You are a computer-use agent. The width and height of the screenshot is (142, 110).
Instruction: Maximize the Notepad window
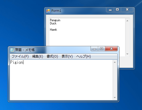point(102,49)
